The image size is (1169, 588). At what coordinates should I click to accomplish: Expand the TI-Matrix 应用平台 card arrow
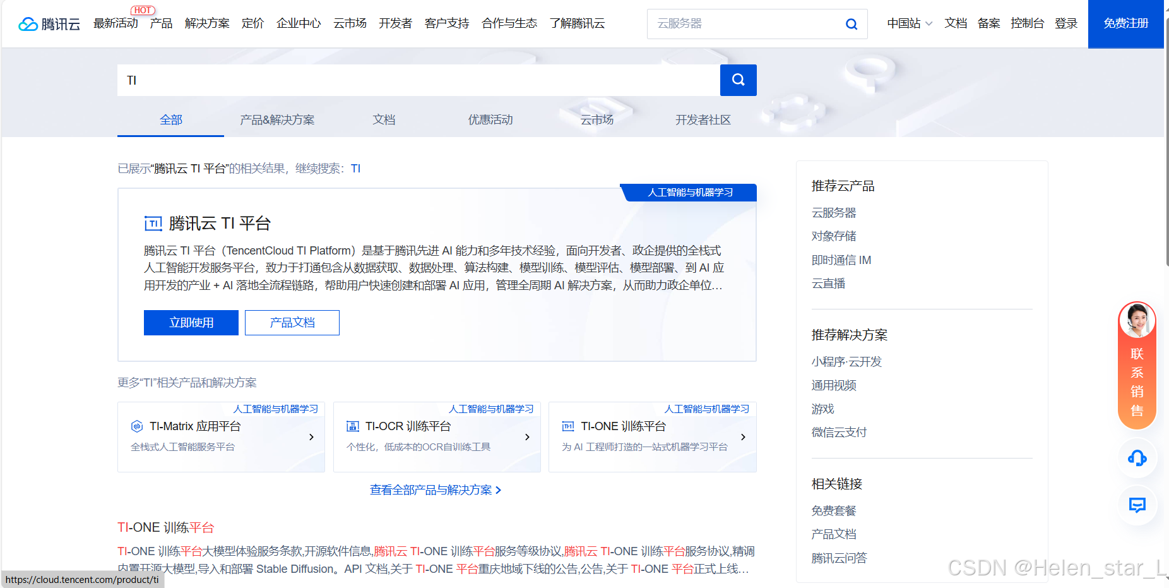311,437
